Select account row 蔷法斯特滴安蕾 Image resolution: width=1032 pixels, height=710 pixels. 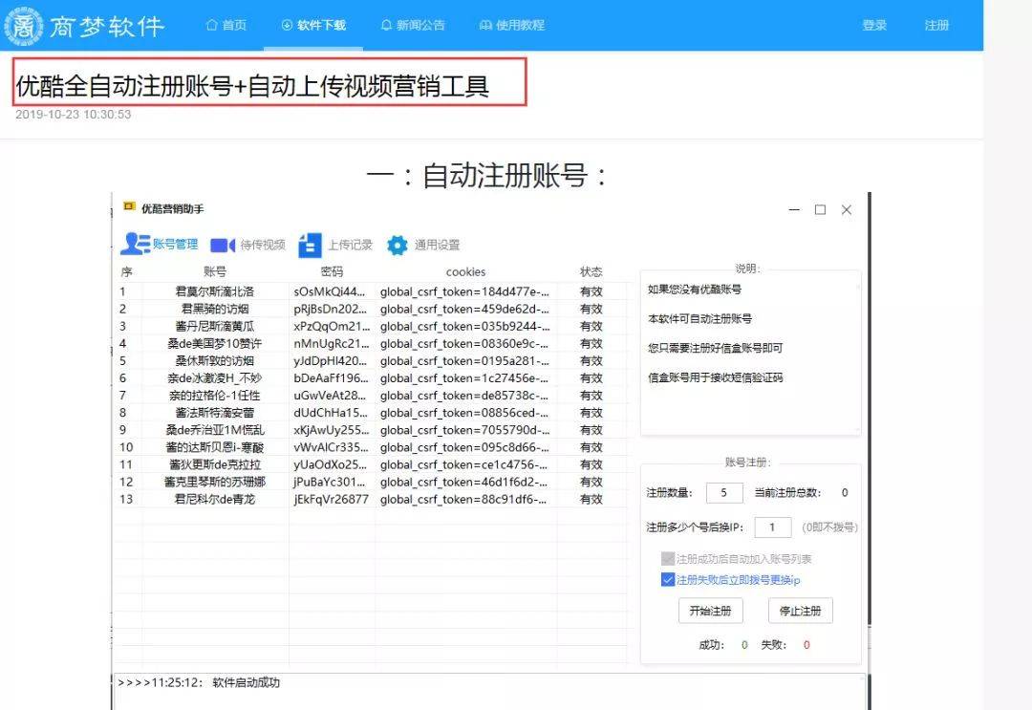[370, 413]
